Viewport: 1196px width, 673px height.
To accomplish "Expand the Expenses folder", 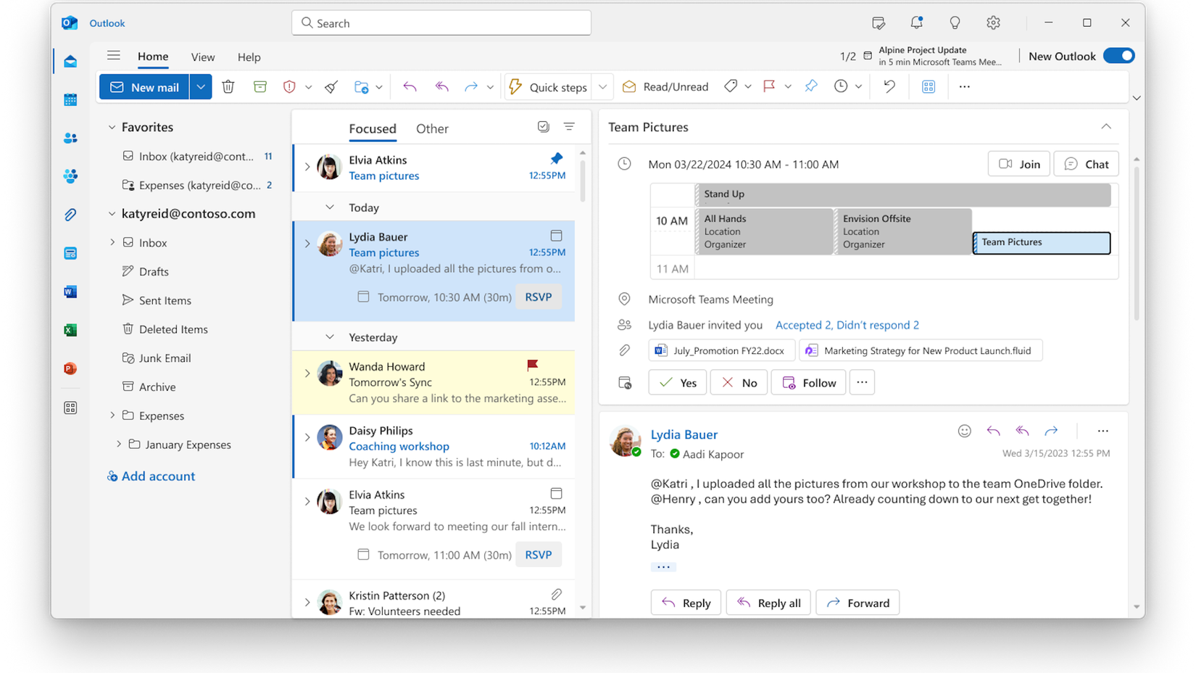I will point(113,416).
